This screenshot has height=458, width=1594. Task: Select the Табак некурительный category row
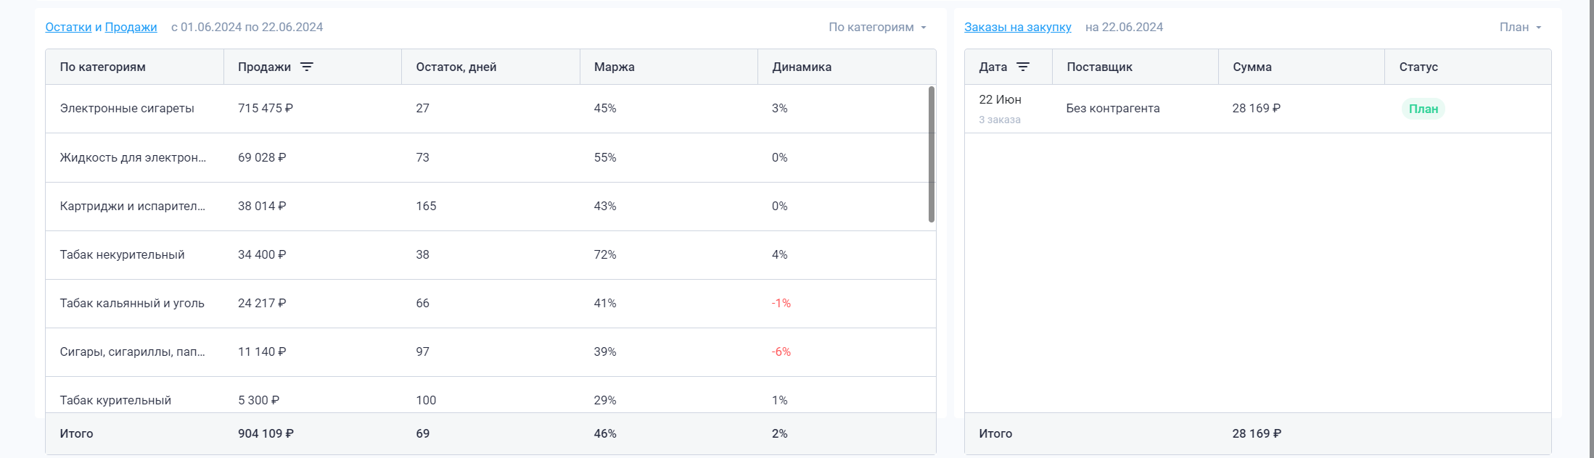coord(122,255)
